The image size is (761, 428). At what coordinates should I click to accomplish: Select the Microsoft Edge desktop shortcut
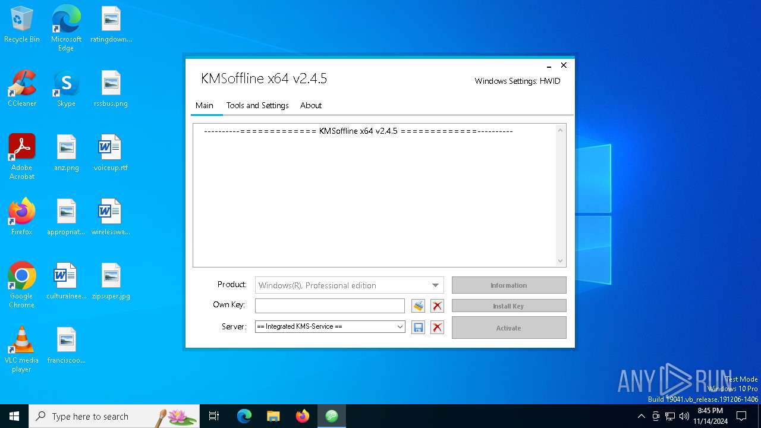(66, 28)
